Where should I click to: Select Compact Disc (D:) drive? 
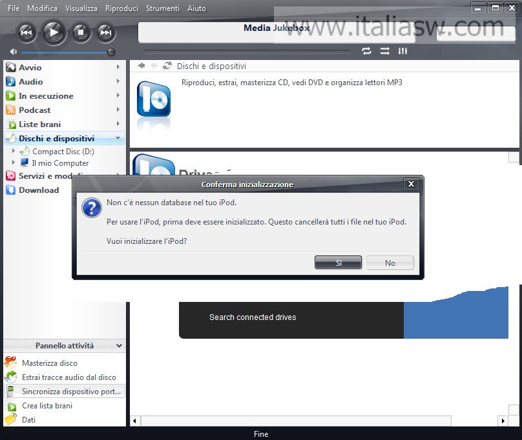63,152
